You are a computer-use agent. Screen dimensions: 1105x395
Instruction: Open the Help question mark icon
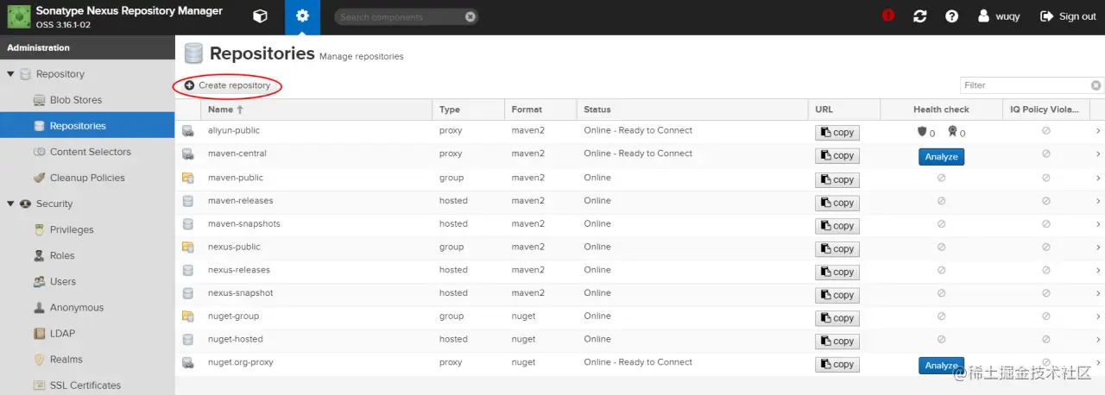(x=951, y=16)
